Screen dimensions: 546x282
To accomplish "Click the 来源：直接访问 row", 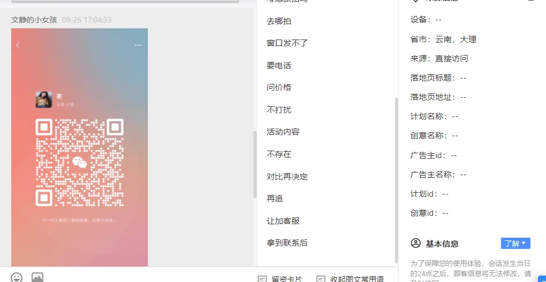I will point(439,59).
